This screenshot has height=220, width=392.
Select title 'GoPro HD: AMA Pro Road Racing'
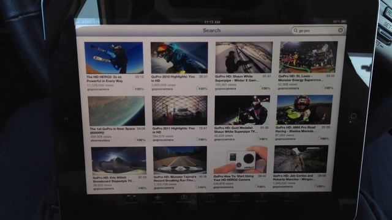(x=296, y=129)
